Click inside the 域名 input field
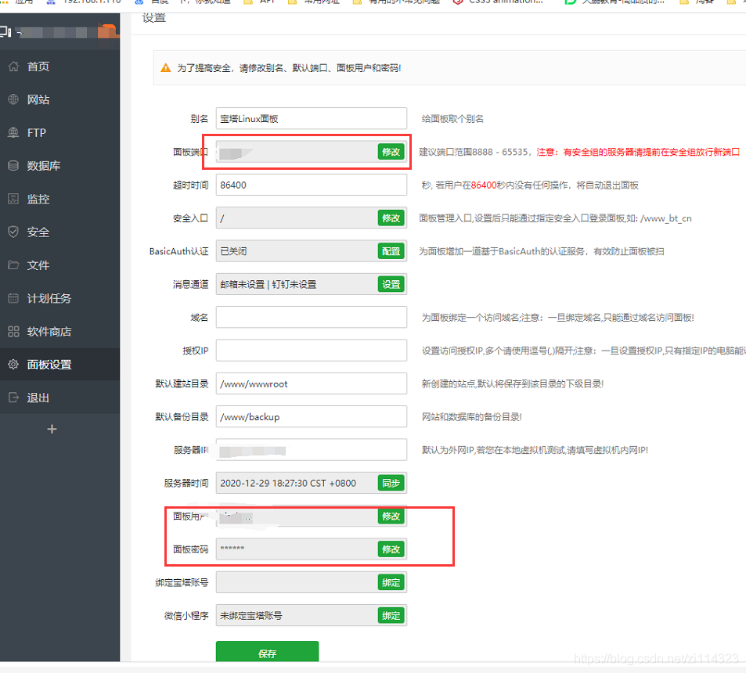 (x=311, y=317)
